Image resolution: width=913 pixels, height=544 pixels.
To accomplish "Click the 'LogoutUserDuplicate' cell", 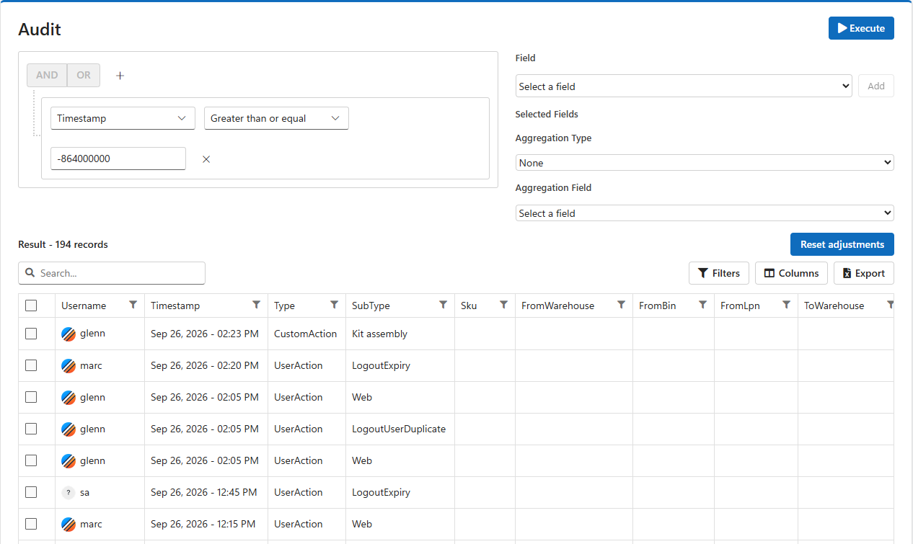I will pyautogui.click(x=399, y=429).
